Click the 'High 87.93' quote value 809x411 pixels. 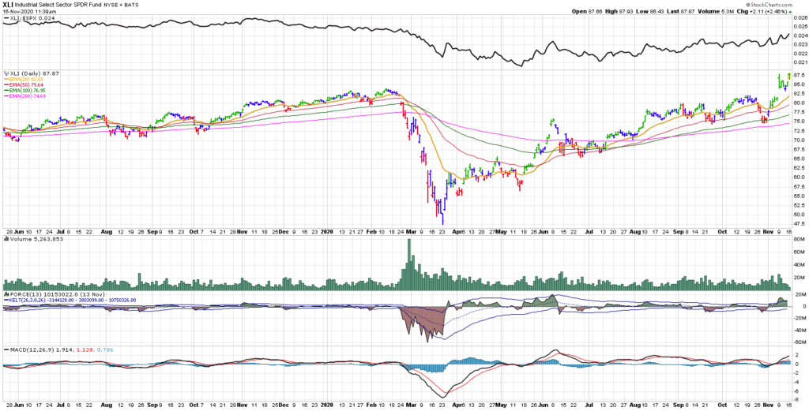pos(619,11)
